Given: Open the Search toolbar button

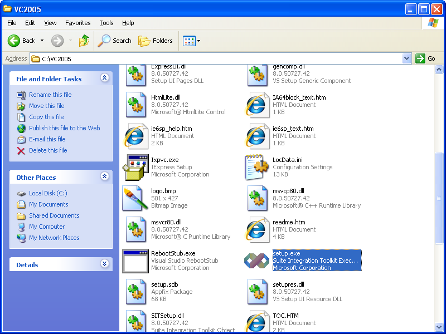Looking at the screenshot, I should click(x=115, y=41).
